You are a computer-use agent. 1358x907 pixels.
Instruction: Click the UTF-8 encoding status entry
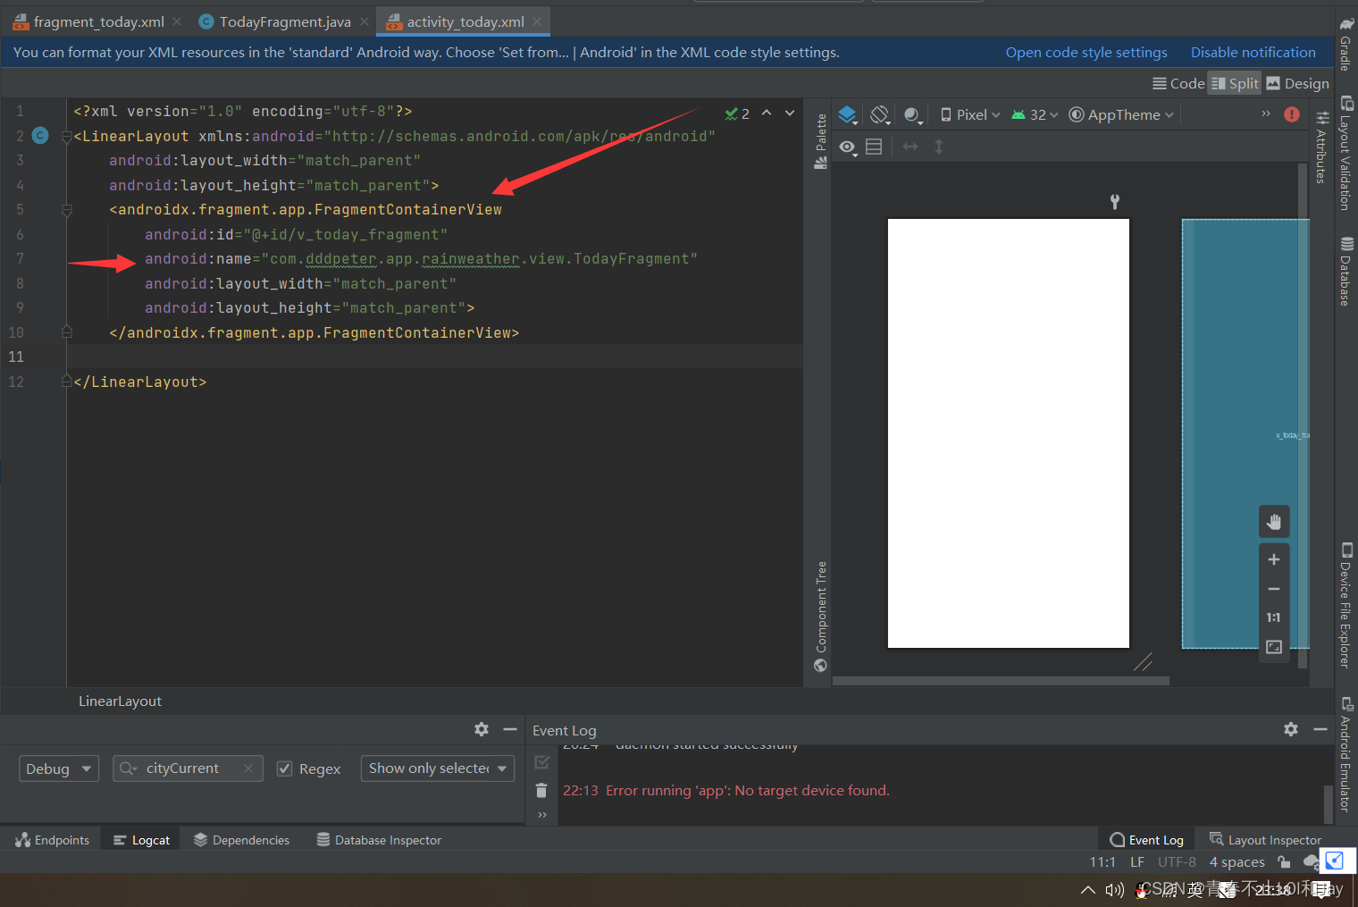(1177, 862)
